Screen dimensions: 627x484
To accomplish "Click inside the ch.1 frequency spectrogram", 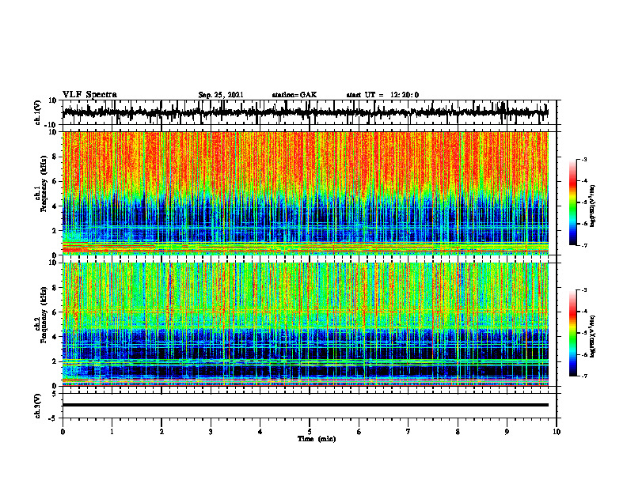I will pos(306,193).
